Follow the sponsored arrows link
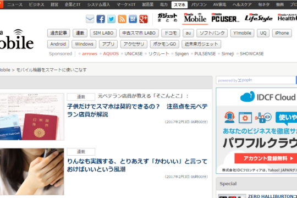The image size is (297, 198). tap(90, 54)
